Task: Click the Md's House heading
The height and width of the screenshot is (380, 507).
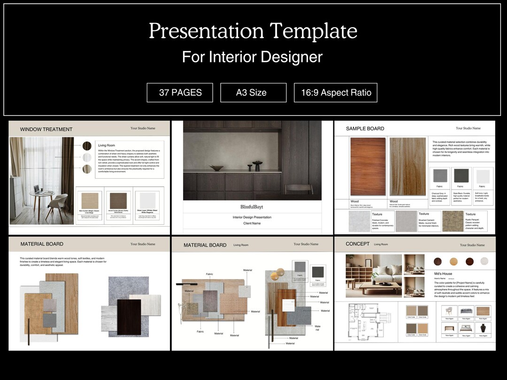Action: pyautogui.click(x=443, y=274)
